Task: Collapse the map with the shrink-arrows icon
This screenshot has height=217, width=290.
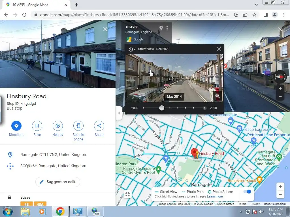Action: pyautogui.click(x=128, y=194)
